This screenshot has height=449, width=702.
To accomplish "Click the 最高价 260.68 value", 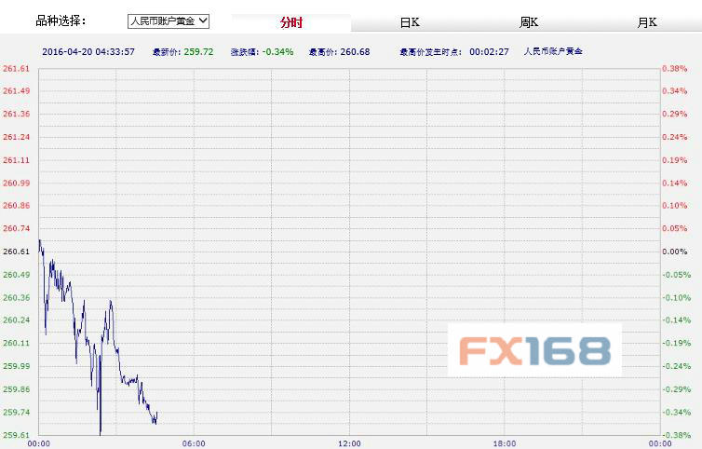I will [x=339, y=51].
